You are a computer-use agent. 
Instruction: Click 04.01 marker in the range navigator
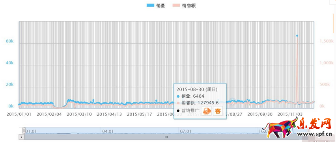pos(108,131)
